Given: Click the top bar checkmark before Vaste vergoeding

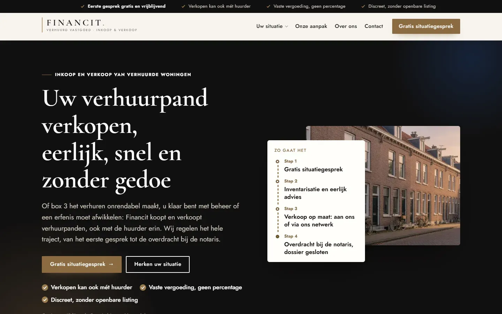Looking at the screenshot, I should point(268,6).
